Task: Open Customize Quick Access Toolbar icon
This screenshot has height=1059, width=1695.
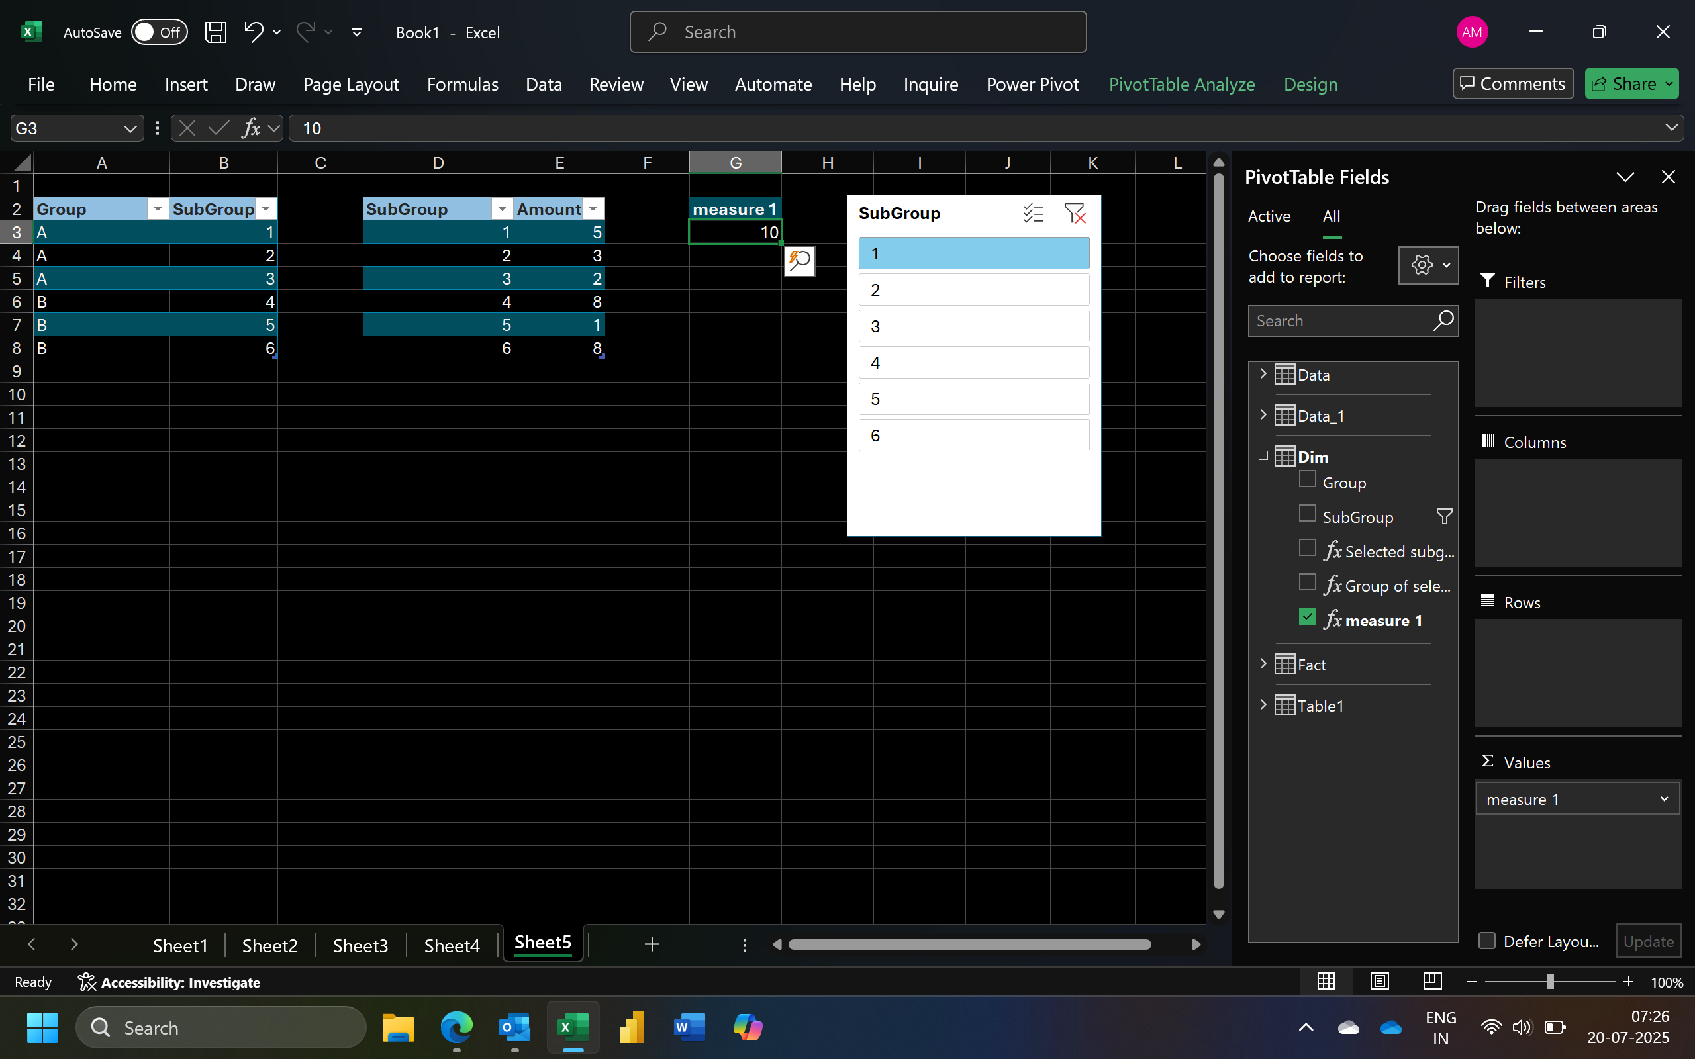Action: tap(356, 32)
